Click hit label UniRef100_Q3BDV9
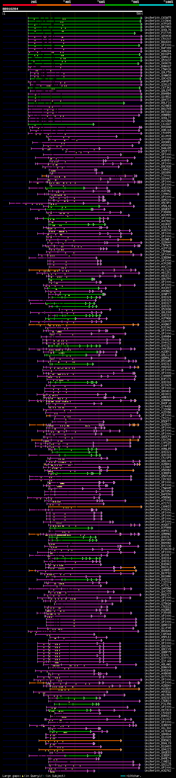 tap(158, 725)
